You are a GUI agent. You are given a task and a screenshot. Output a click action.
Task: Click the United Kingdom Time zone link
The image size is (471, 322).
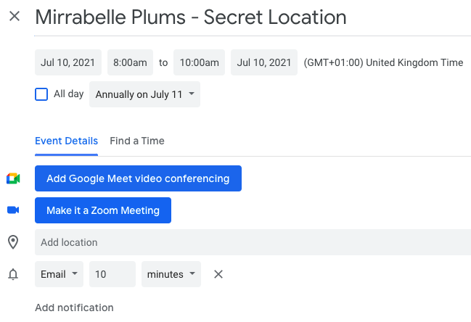coord(383,62)
